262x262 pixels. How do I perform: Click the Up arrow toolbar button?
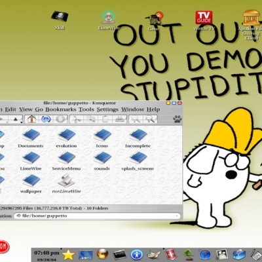point(16,119)
